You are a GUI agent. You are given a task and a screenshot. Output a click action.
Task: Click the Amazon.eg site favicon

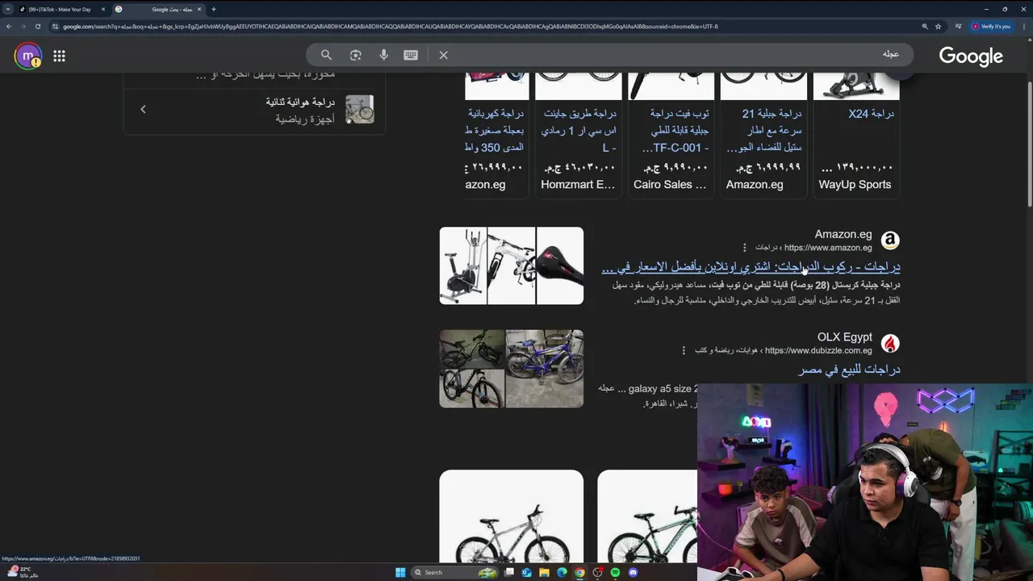coord(890,240)
